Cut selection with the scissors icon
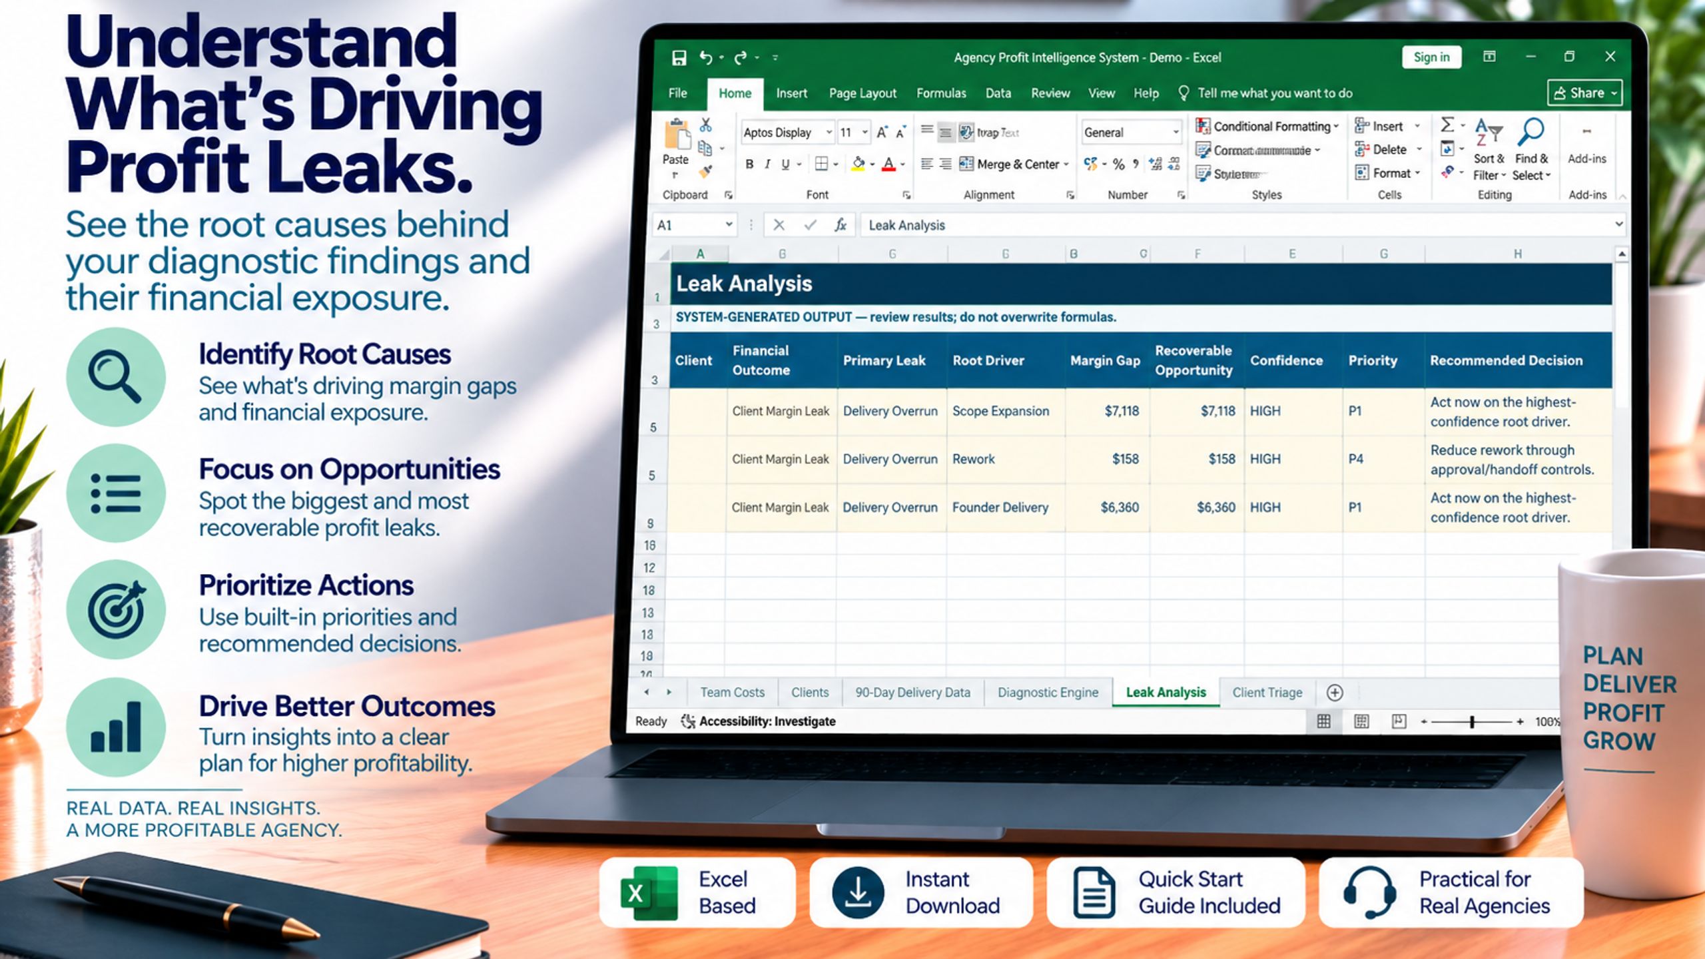The width and height of the screenshot is (1705, 959). pos(705,125)
